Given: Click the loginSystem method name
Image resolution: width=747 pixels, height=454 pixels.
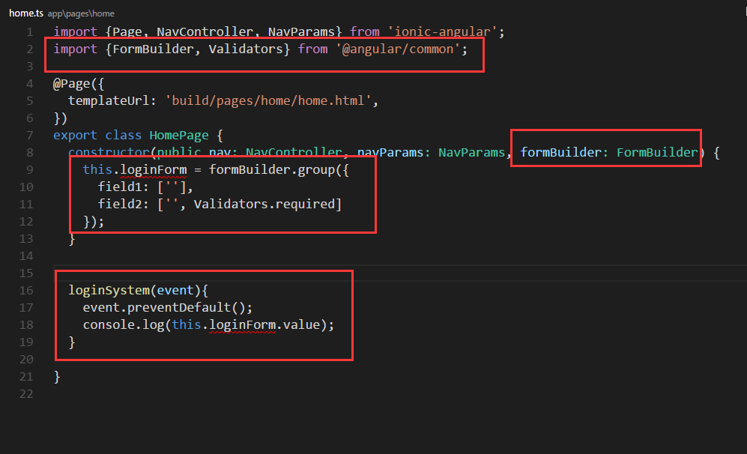Looking at the screenshot, I should click(x=109, y=290).
